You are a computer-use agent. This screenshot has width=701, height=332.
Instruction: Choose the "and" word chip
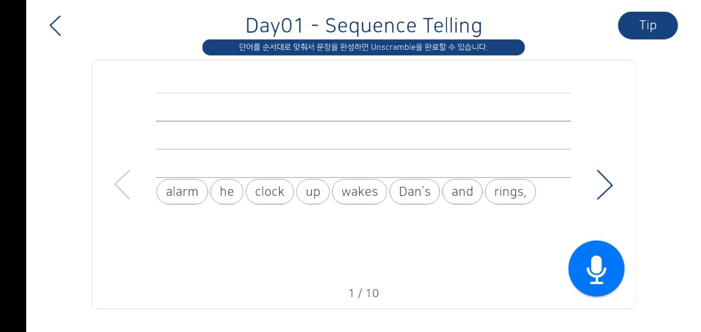[462, 192]
